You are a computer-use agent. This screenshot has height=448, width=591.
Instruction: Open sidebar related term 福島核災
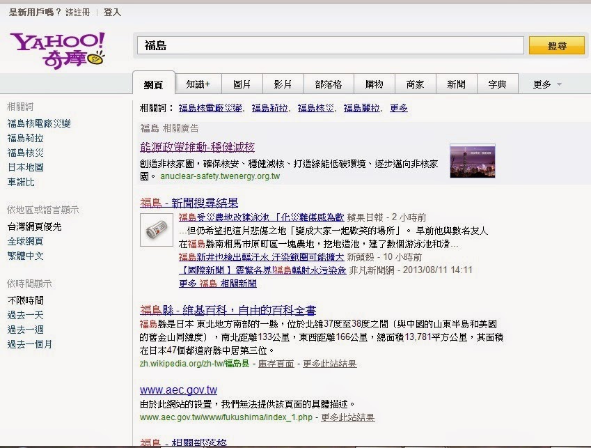pyautogui.click(x=25, y=153)
